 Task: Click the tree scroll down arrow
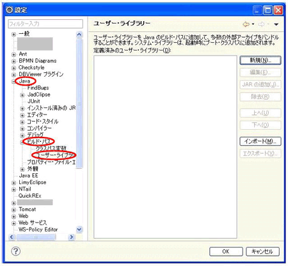tap(79, 230)
